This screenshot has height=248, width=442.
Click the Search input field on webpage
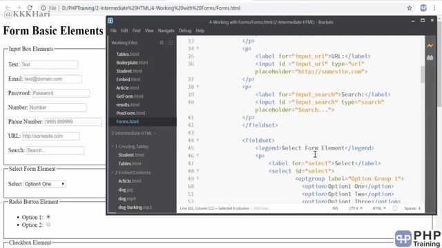coord(55,150)
